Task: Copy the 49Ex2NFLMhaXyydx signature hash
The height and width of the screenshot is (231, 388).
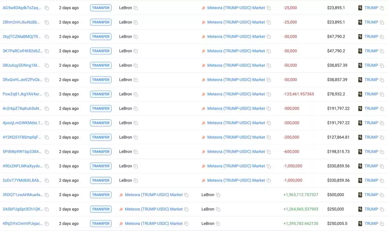Action: click(47, 166)
